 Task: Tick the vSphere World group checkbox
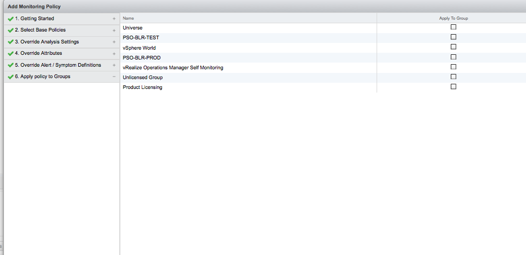453,47
